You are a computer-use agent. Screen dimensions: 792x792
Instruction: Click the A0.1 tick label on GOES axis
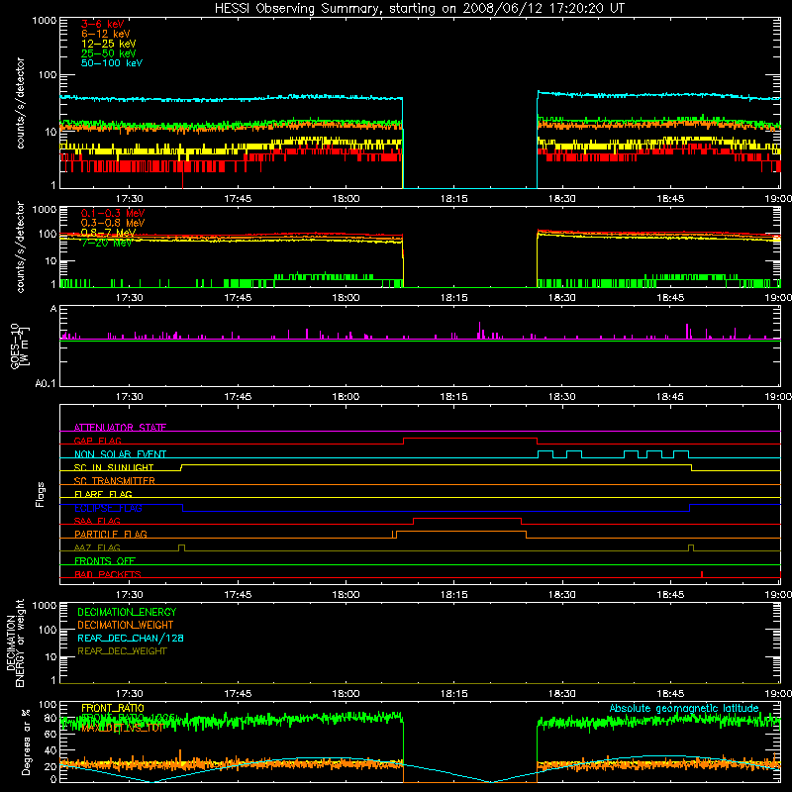coord(46,383)
